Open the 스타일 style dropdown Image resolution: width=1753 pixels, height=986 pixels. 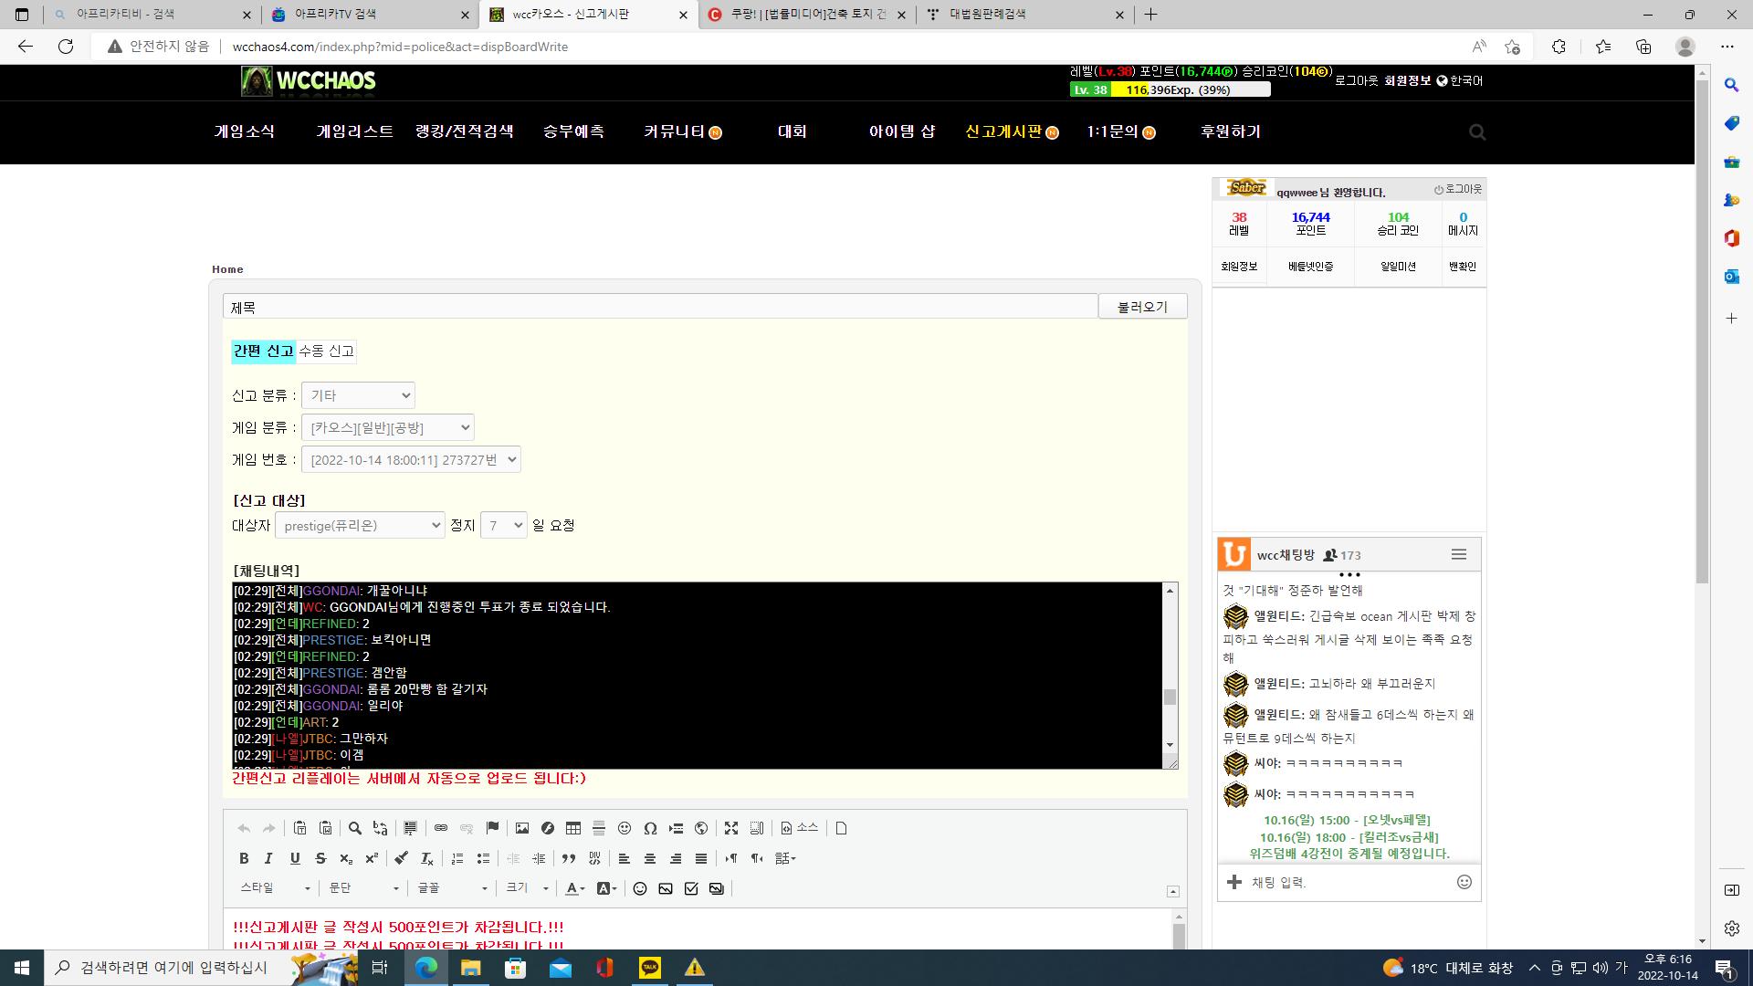coord(275,888)
